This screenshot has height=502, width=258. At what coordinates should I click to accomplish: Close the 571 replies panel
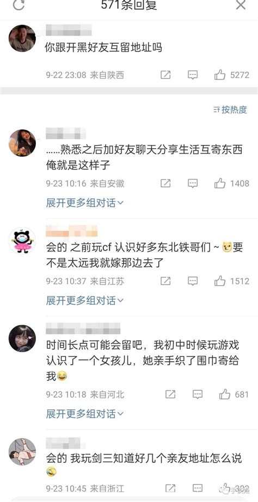[240, 4]
